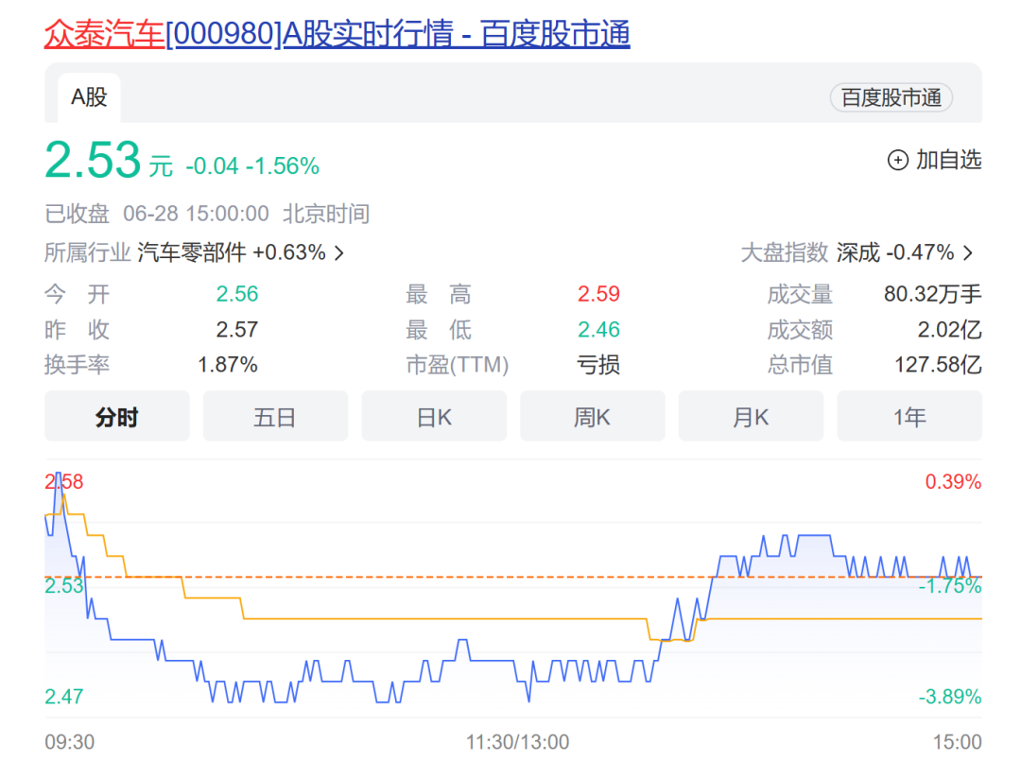Screen dimensions: 1021x761
Task: Click the 2.58 chart axis label
Action: (64, 482)
